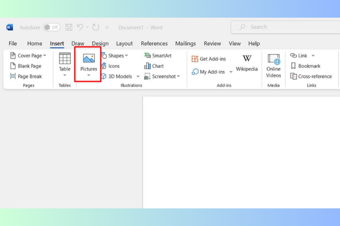The width and height of the screenshot is (340, 226).
Task: Insert a Page Break
Action: tap(26, 76)
